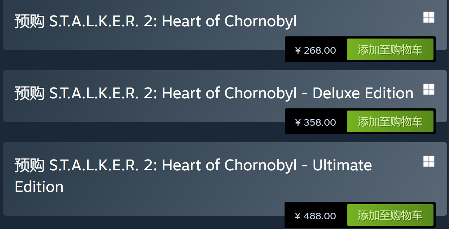This screenshot has width=449, height=229.
Task: Click the "2:" numeral in the standard edition title
Action: coord(150,21)
